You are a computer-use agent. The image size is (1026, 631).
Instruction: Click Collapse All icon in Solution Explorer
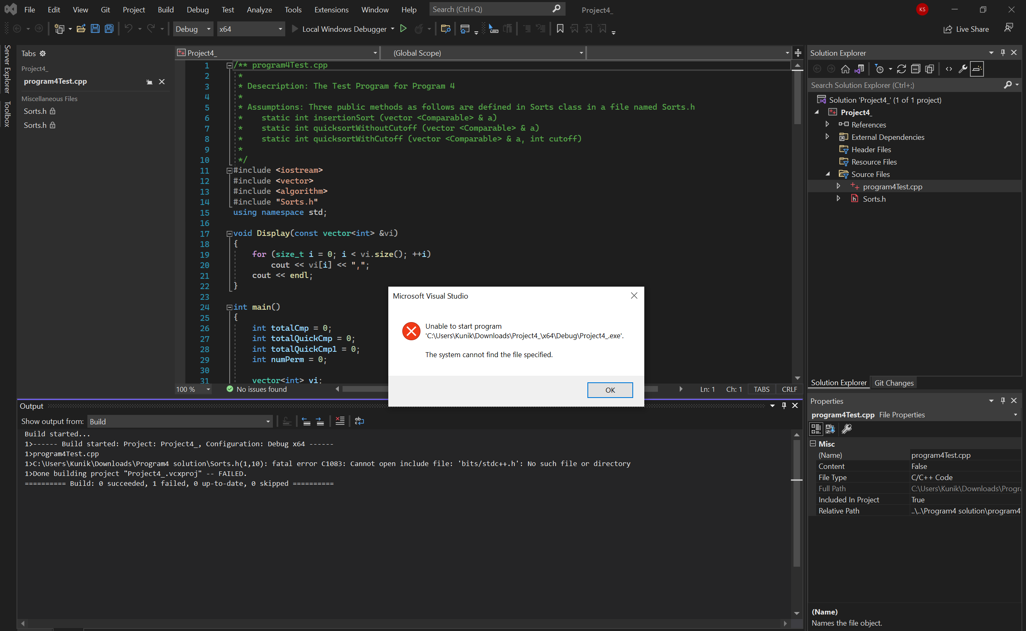pyautogui.click(x=916, y=69)
